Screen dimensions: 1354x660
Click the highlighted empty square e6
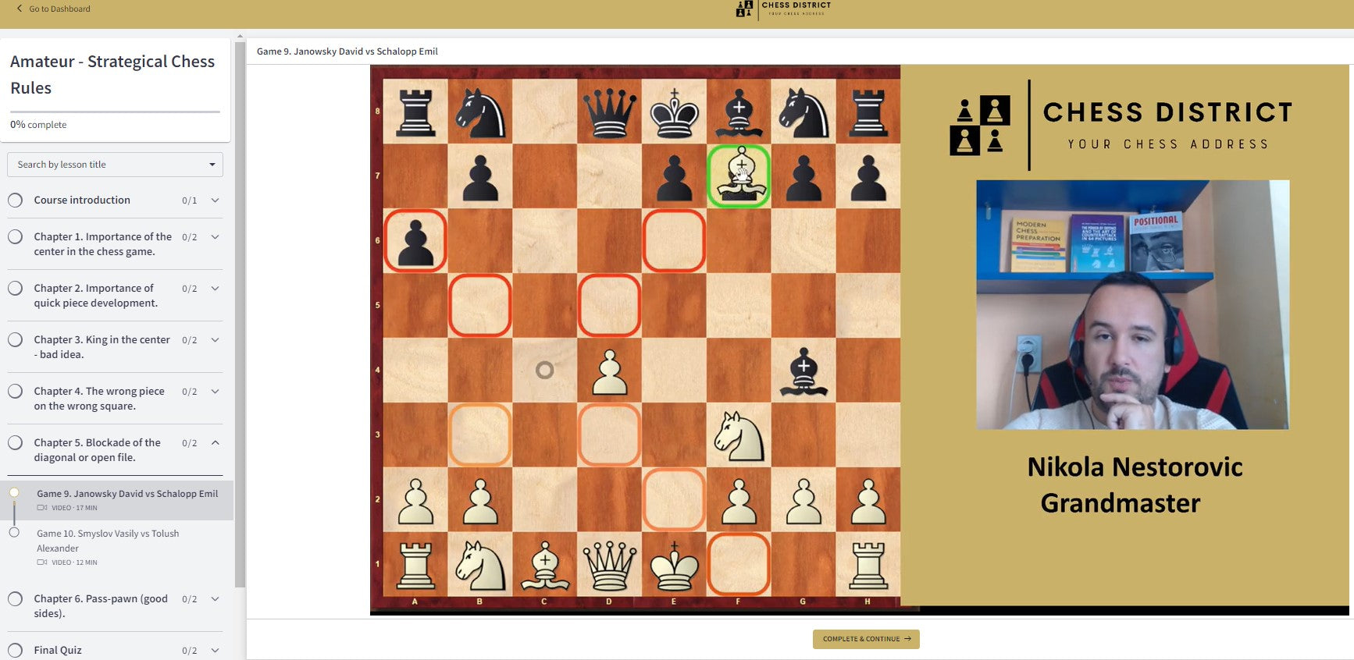(x=674, y=241)
